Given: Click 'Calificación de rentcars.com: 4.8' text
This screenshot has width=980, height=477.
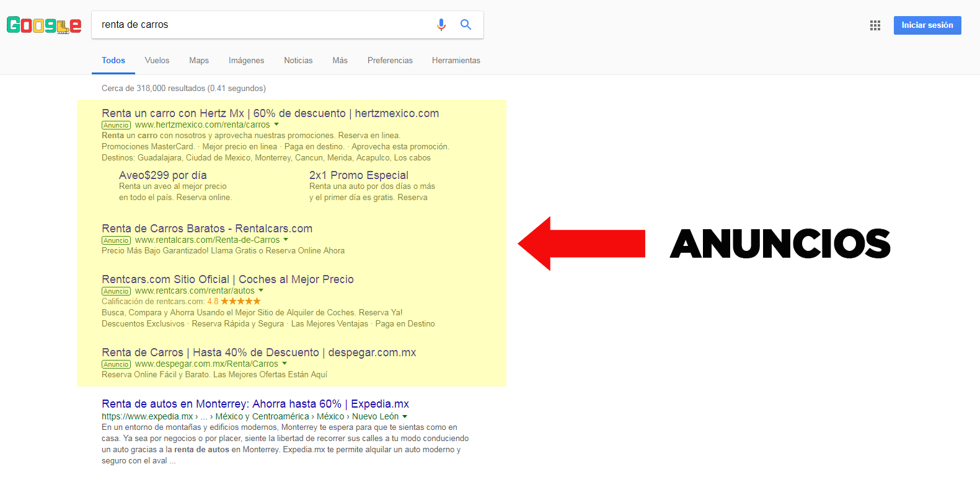Looking at the screenshot, I should point(160,302).
